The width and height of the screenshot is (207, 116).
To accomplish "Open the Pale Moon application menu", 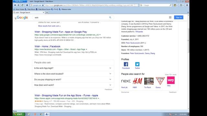I will point(20,1).
